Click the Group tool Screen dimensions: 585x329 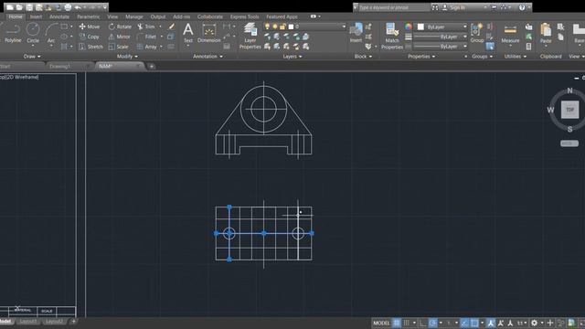click(476, 33)
